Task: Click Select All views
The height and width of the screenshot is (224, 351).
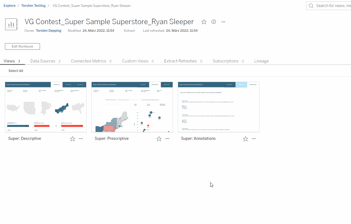Action: [16, 71]
